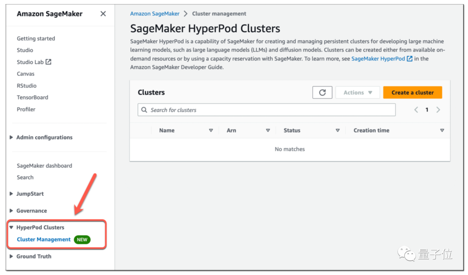Screen dimensions: 468x275
Task: Click the refresh clusters icon button
Action: coord(322,93)
